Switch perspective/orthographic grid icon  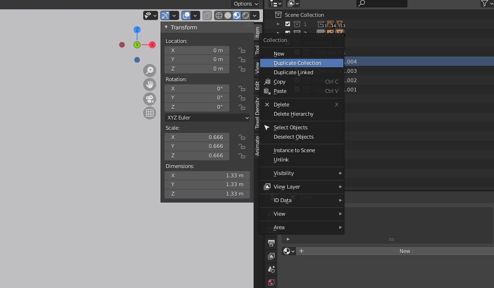[x=150, y=113]
